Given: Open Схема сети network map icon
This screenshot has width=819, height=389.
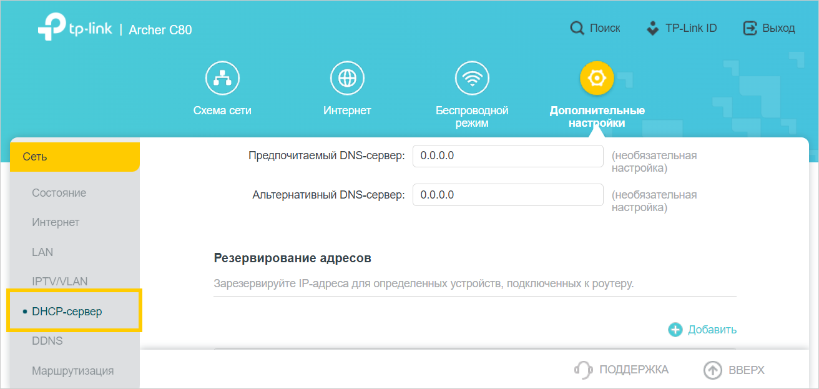Looking at the screenshot, I should [x=222, y=78].
